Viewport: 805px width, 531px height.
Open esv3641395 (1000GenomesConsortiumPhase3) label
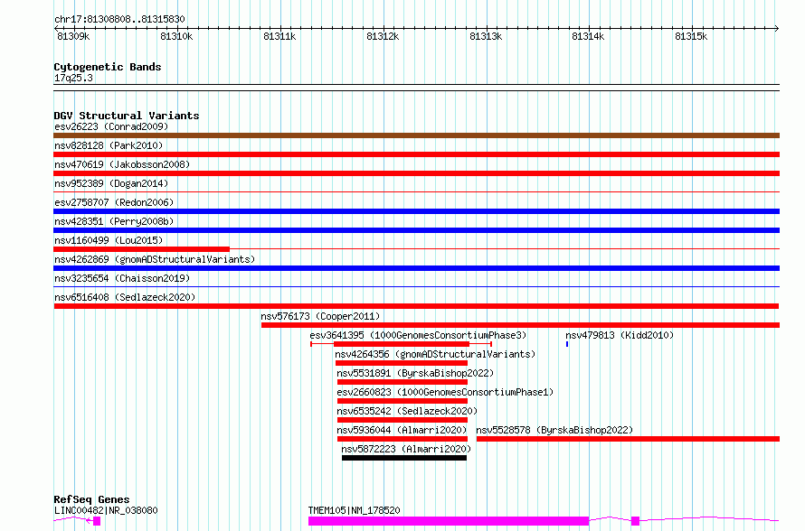click(418, 335)
